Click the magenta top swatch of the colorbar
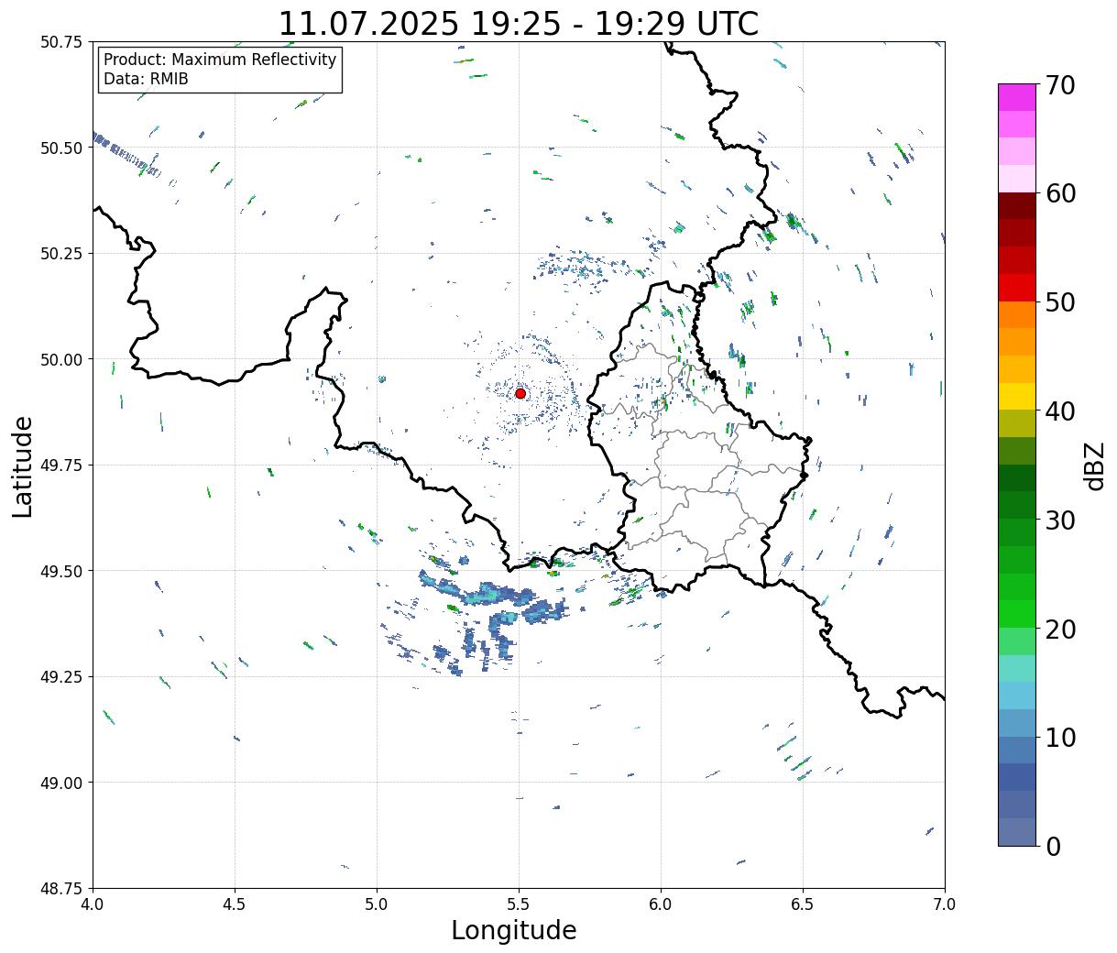The width and height of the screenshot is (1117, 953). coord(1017,97)
